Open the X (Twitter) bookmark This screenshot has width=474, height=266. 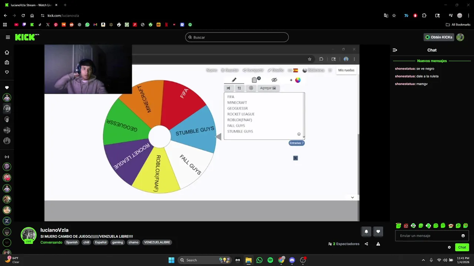48,25
